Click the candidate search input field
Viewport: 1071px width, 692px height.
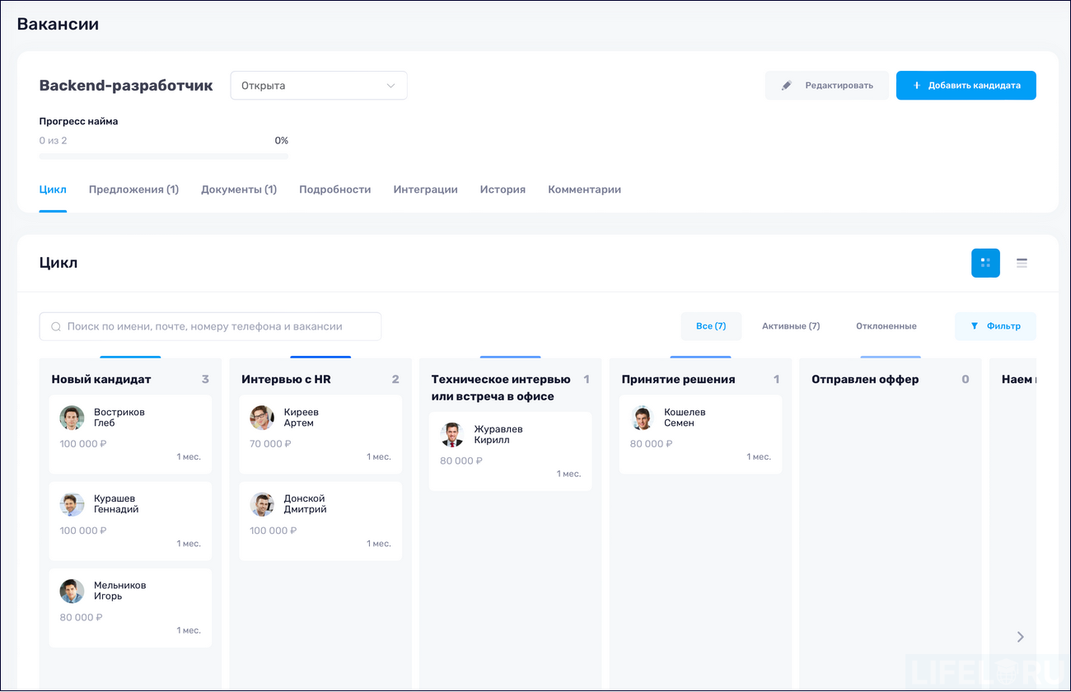coord(210,326)
